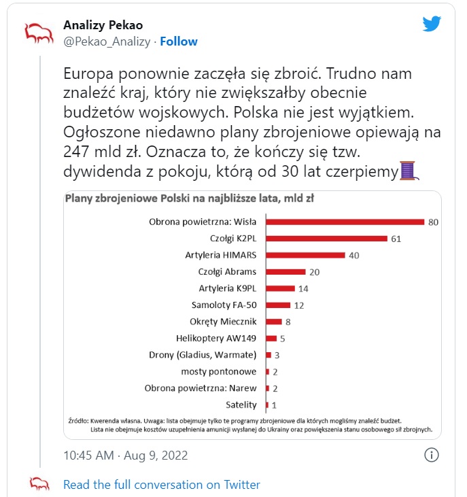This screenshot has height=497, width=467.
Task: Follow the Pekao_Analizy account
Action: (179, 41)
